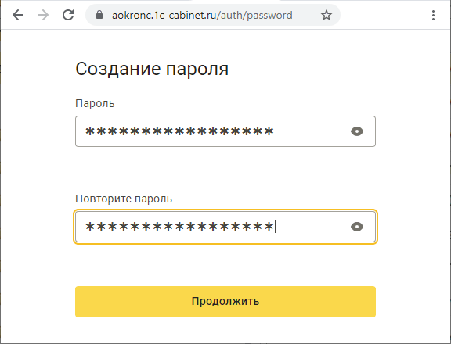Click the Повторите пароль label
The height and width of the screenshot is (344, 451).
[124, 199]
